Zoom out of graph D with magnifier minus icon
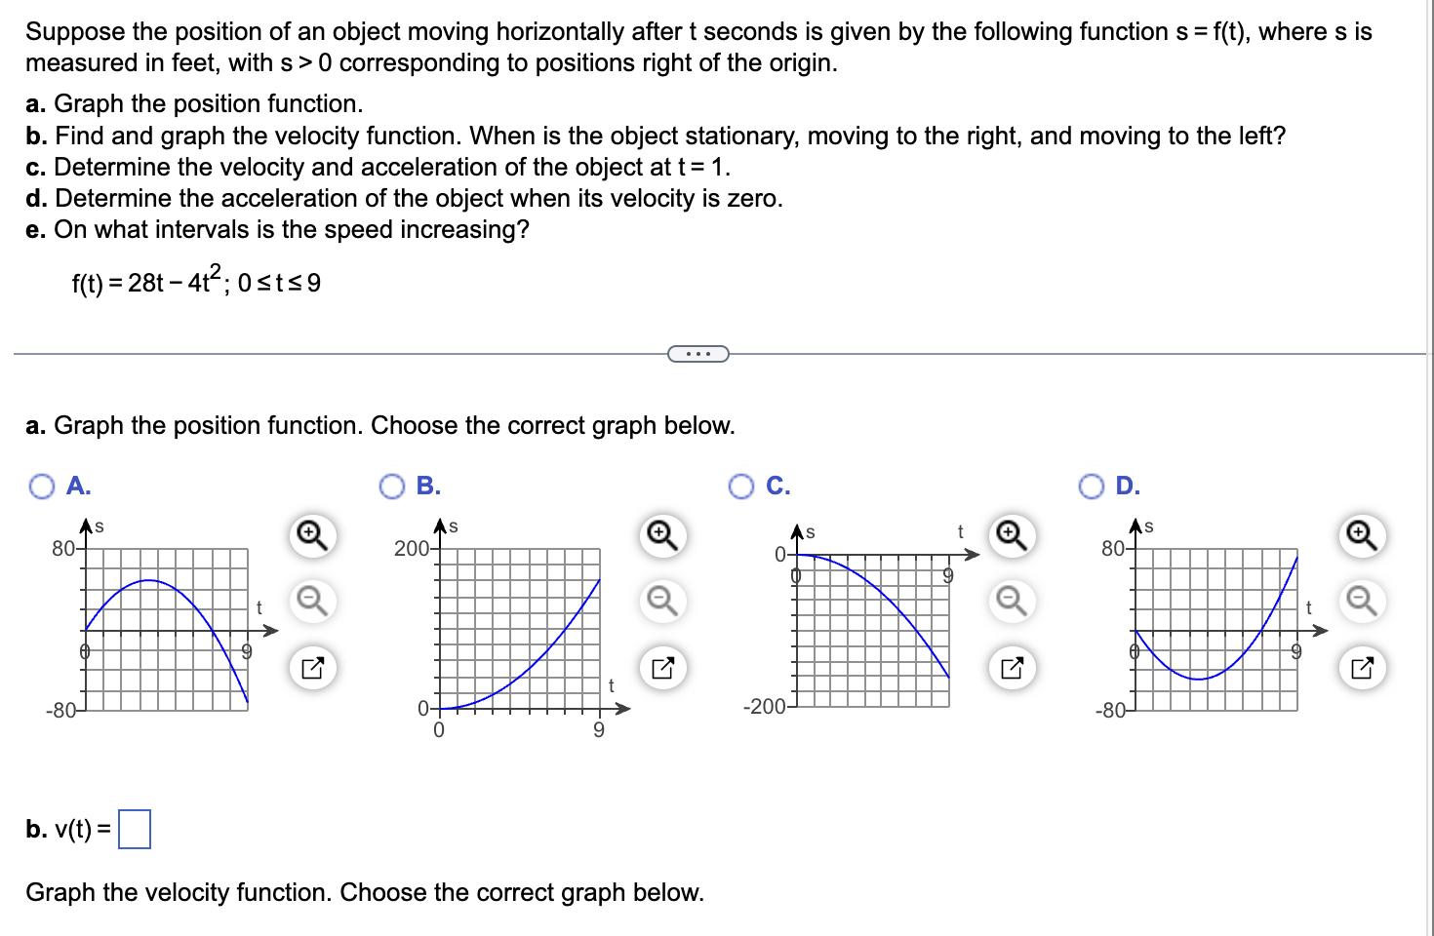Image resolution: width=1434 pixels, height=936 pixels. click(x=1361, y=602)
